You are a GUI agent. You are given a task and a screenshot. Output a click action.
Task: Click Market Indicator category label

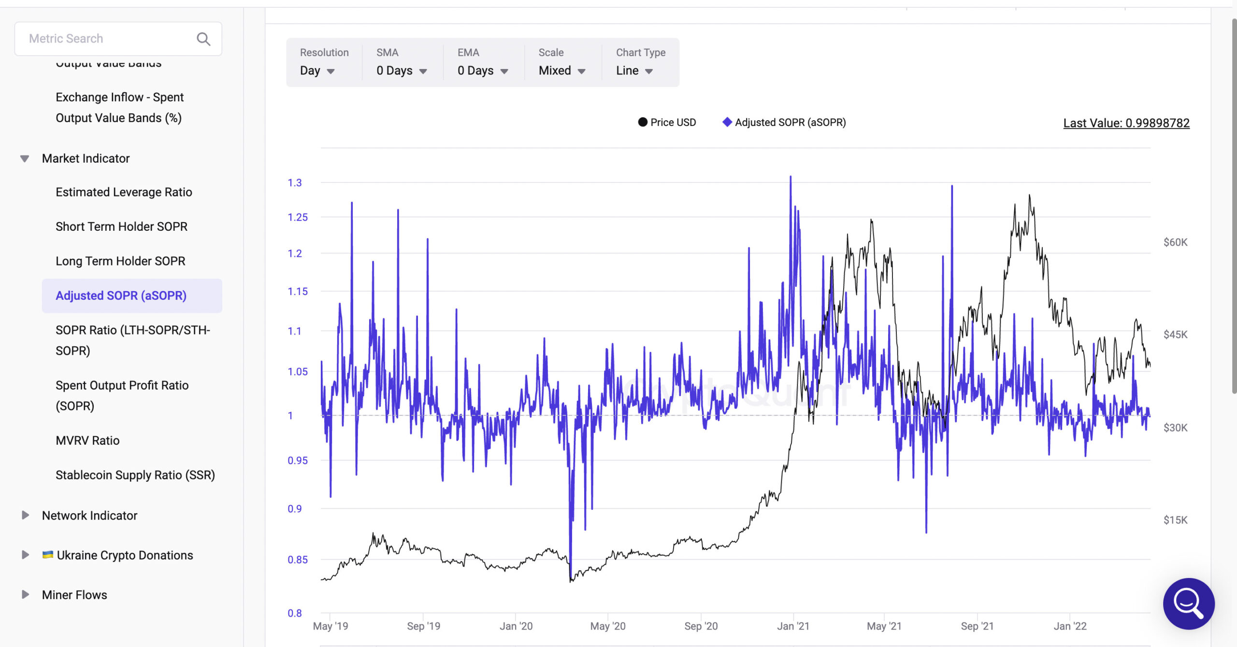(86, 158)
